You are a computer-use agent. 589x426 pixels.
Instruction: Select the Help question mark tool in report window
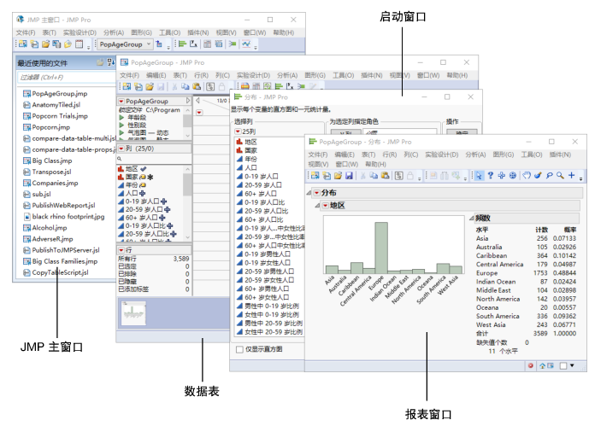click(490, 176)
